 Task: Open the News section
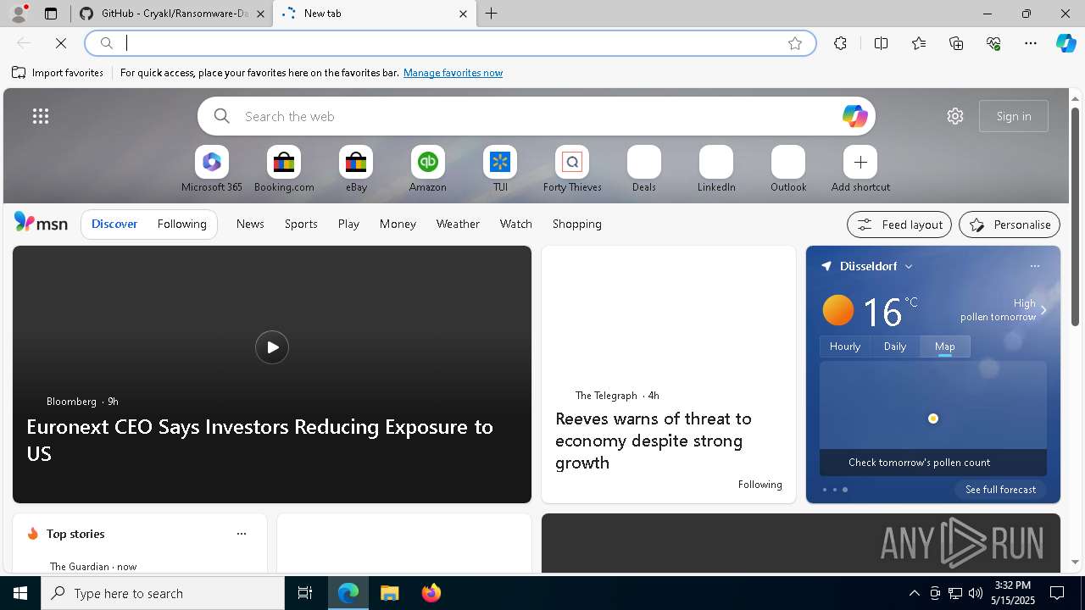[250, 224]
